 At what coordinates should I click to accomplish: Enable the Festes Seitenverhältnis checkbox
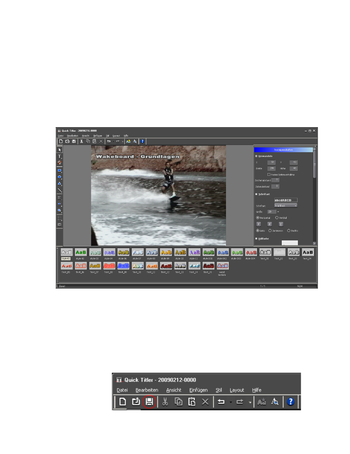269,175
